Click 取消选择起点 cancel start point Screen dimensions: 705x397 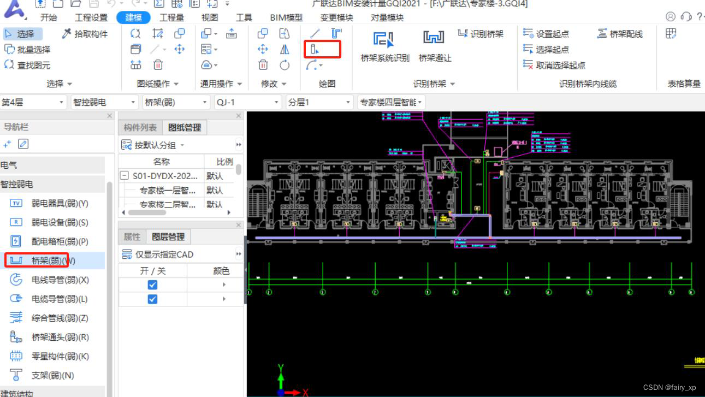tap(554, 65)
